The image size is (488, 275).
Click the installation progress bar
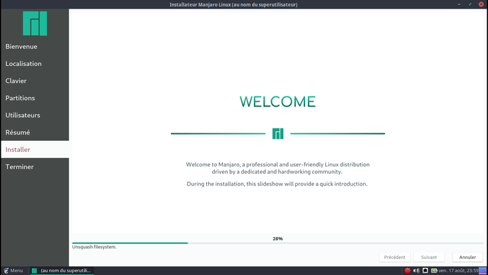point(278,243)
